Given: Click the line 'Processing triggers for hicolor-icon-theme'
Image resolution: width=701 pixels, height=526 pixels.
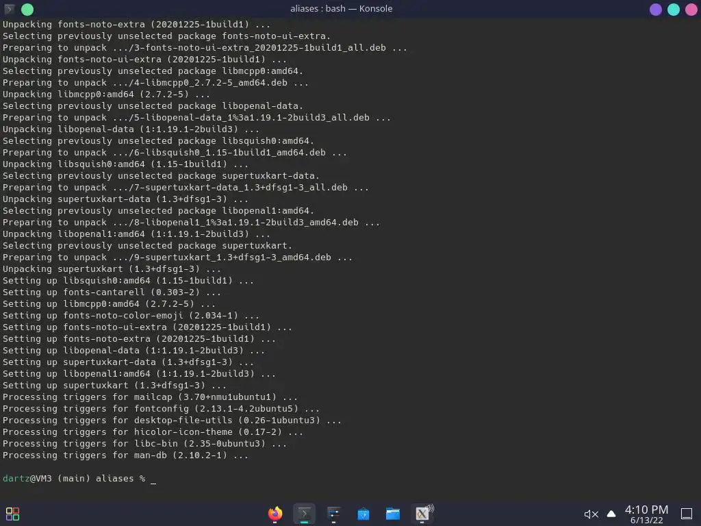Looking at the screenshot, I should click(153, 431).
